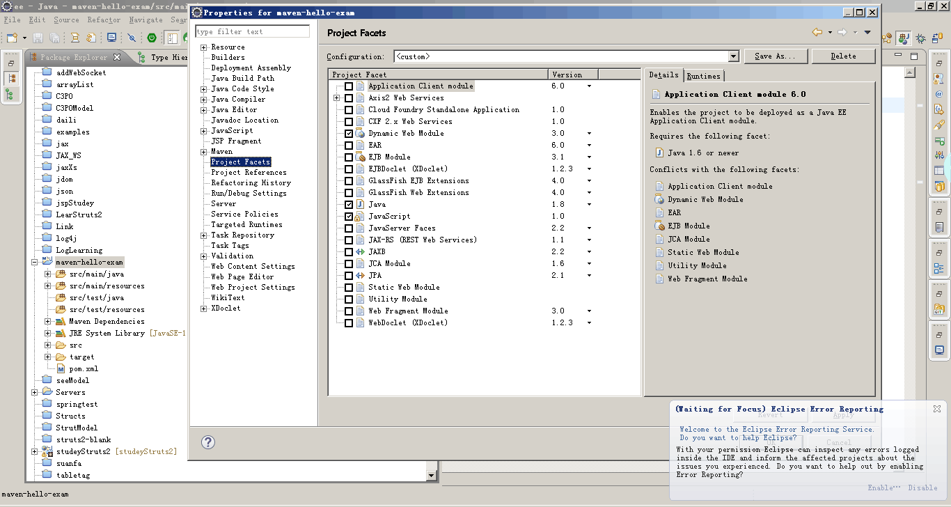Open version dropdown for Dynamic Web Module
951x507 pixels.
(x=589, y=134)
